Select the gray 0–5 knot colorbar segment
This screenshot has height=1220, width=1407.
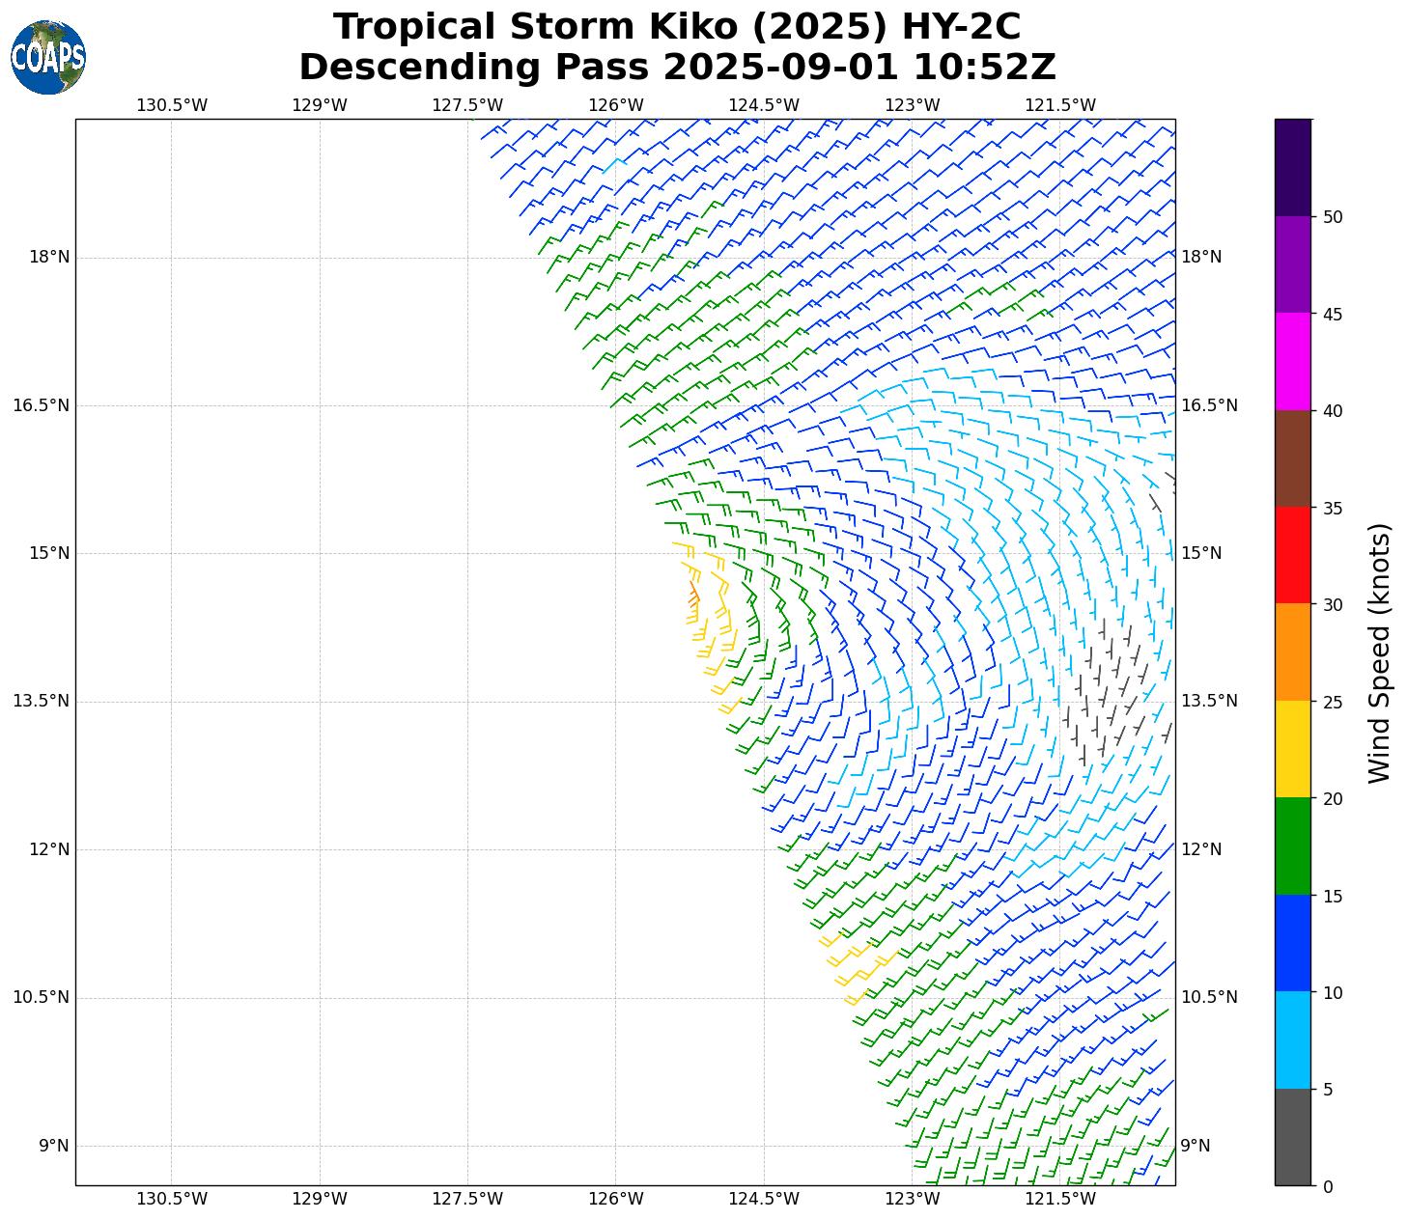tap(1292, 1136)
